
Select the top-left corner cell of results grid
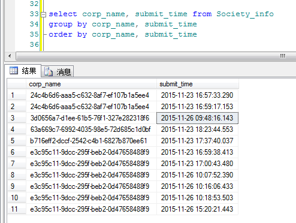pyautogui.click(x=17, y=84)
